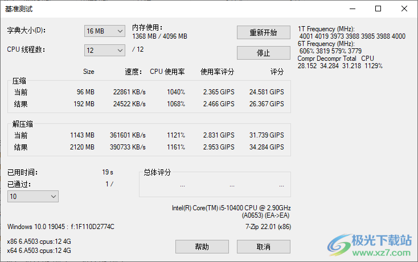Expand the CPU thread count dropdown
This screenshot has height=262, width=418.
105,50
